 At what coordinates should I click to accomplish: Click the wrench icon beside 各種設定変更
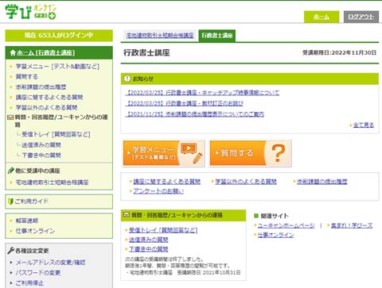(x=11, y=251)
